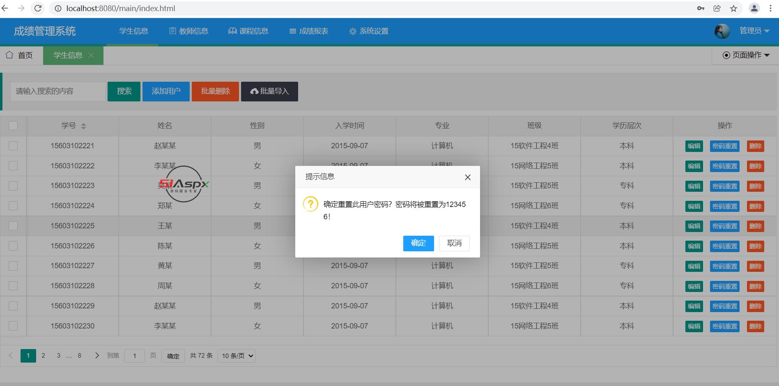Check the row checkbox for 15603102224
This screenshot has height=386, width=779.
tap(13, 206)
